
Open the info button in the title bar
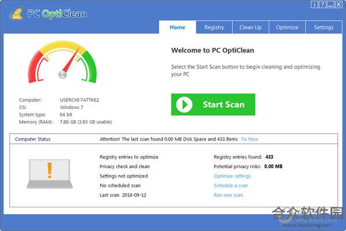(314, 4)
